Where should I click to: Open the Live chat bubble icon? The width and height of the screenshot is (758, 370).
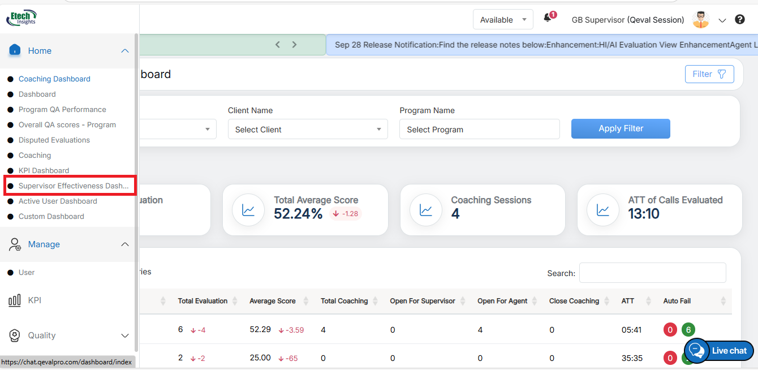pyautogui.click(x=697, y=351)
